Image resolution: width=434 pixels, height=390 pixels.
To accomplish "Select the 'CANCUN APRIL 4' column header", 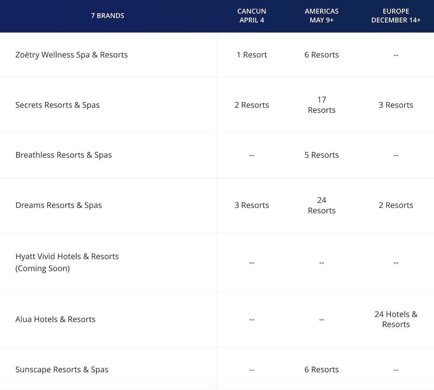I will pos(252,16).
